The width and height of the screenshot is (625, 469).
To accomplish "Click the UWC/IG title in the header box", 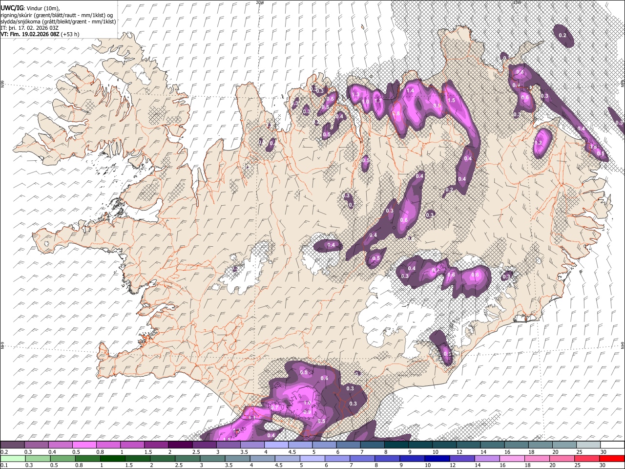I will (x=12, y=8).
